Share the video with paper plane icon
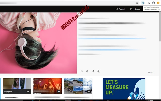This screenshot has width=161, height=101. 93,71
